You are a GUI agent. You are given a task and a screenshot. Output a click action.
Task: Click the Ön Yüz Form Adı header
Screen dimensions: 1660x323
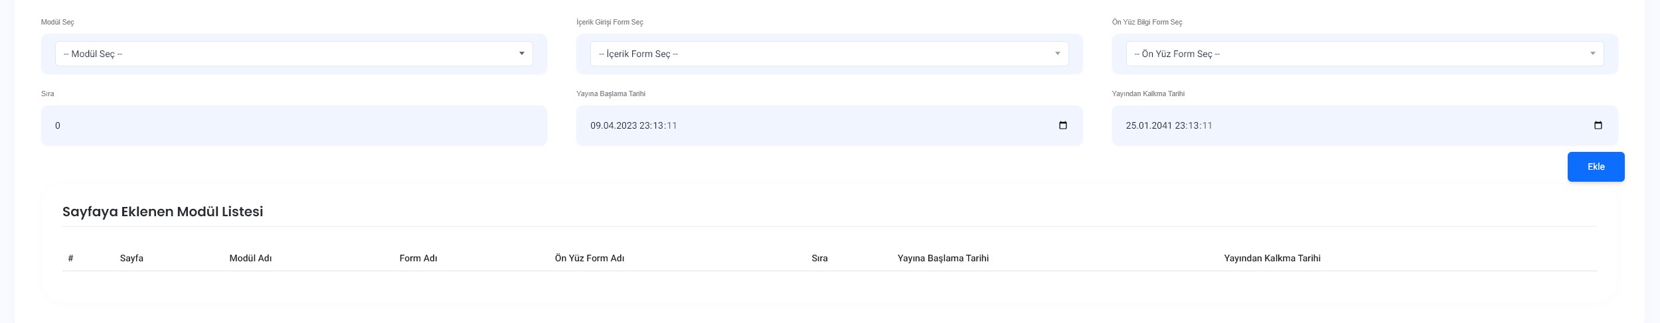(589, 258)
